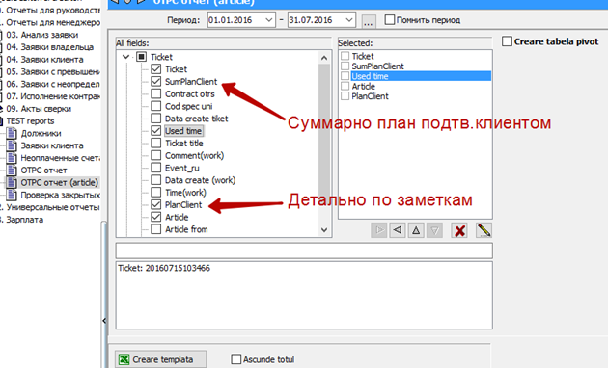
Task: Open the end date 31.07.2016 dropdown
Action: (x=349, y=20)
